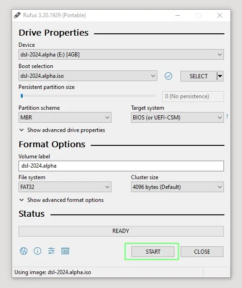
Task: Click the CLOSE button
Action: 202,251
